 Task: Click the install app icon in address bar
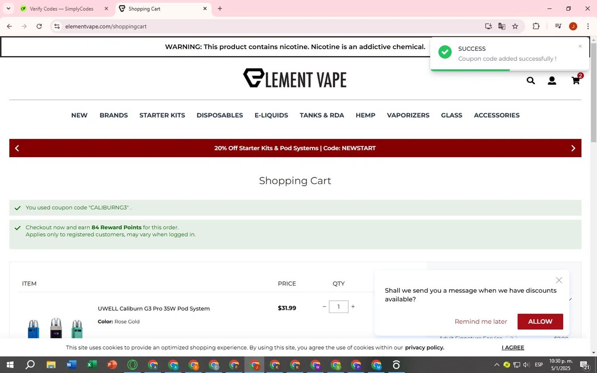coord(488,26)
